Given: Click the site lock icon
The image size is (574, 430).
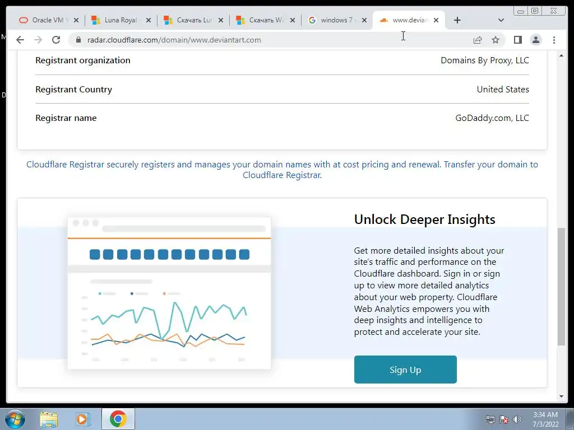Looking at the screenshot, I should point(78,40).
